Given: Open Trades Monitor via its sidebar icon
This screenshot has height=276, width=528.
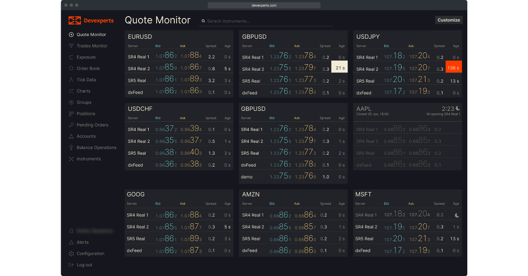Looking at the screenshot, I should 71,46.
